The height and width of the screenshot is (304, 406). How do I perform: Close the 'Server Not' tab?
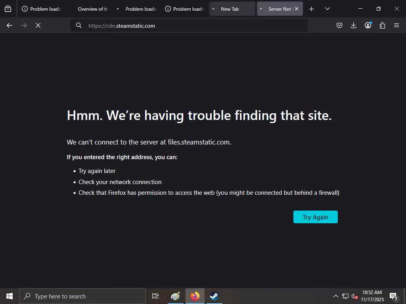pyautogui.click(x=297, y=9)
